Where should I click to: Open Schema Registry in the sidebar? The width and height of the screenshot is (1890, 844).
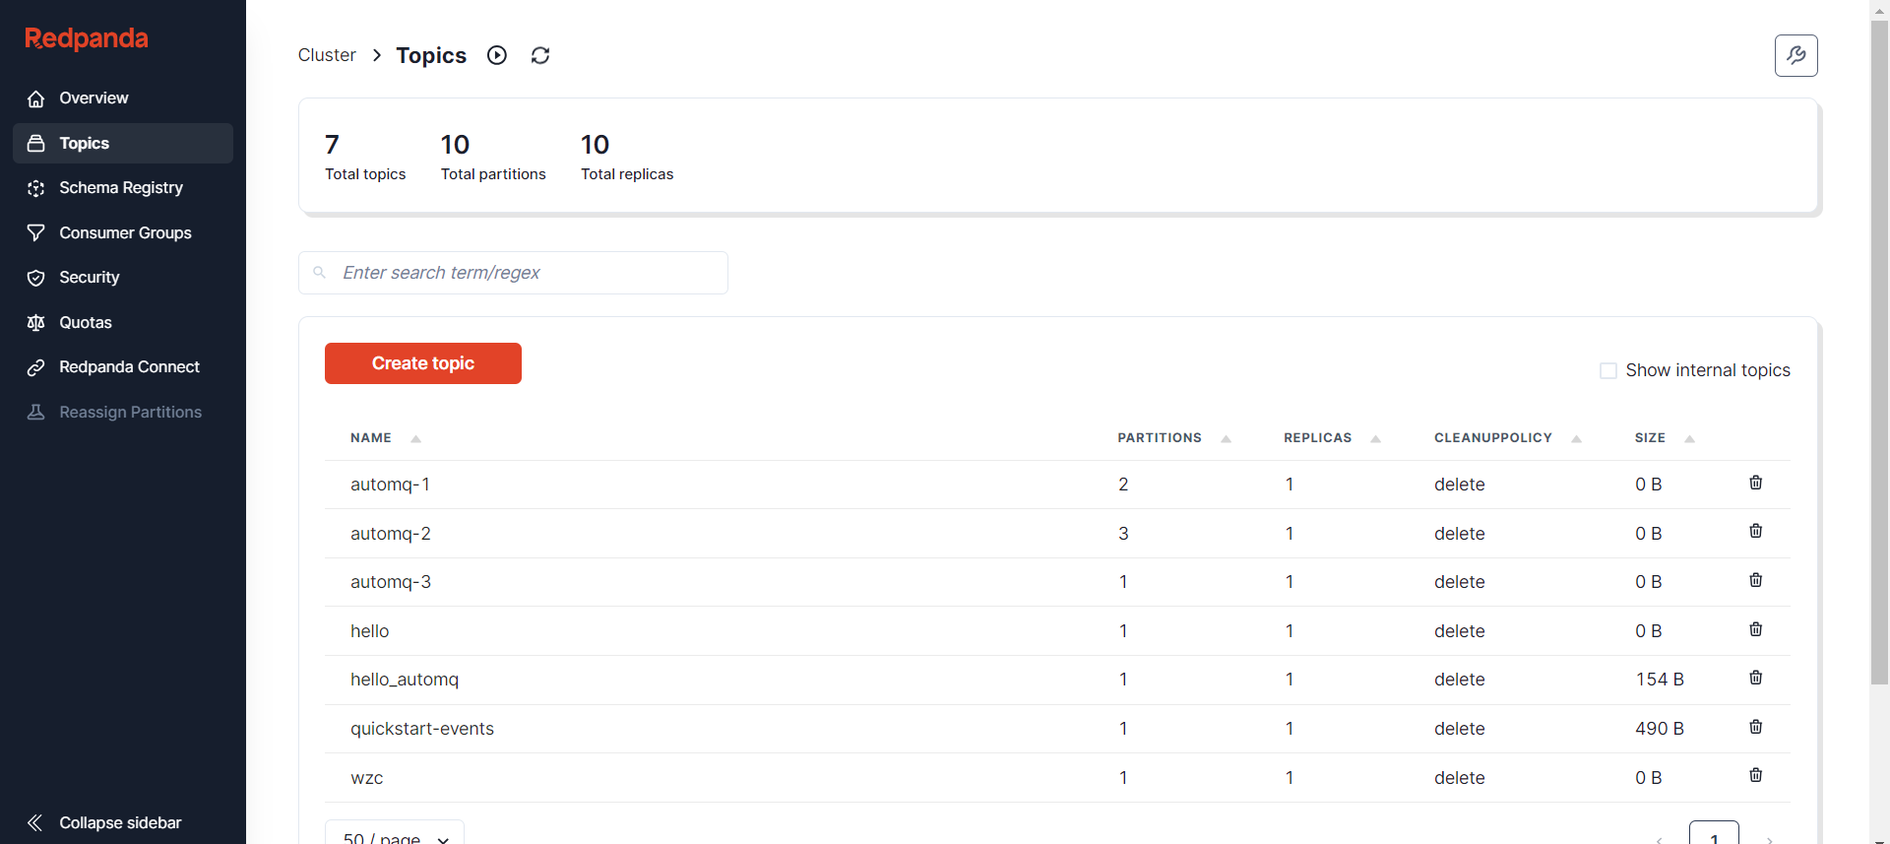point(121,188)
